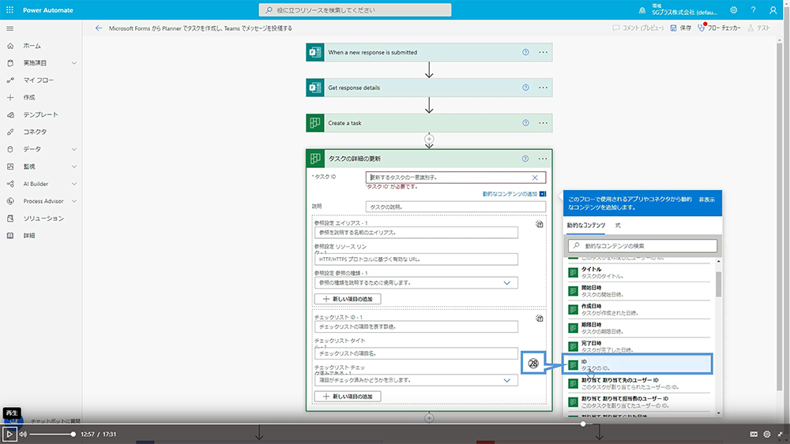Insert a step after 'Create a task'
The width and height of the screenshot is (790, 444).
[x=429, y=139]
